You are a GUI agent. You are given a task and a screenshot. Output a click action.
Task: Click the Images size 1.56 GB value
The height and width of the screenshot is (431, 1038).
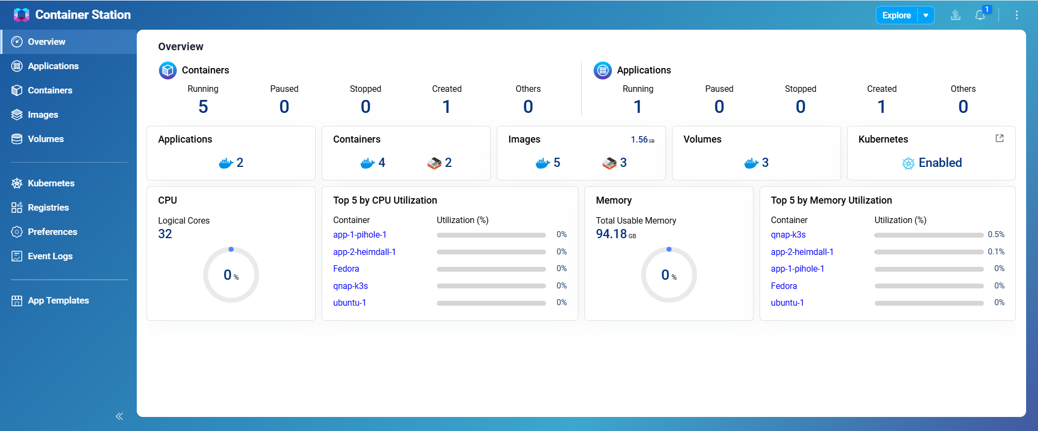(x=642, y=139)
